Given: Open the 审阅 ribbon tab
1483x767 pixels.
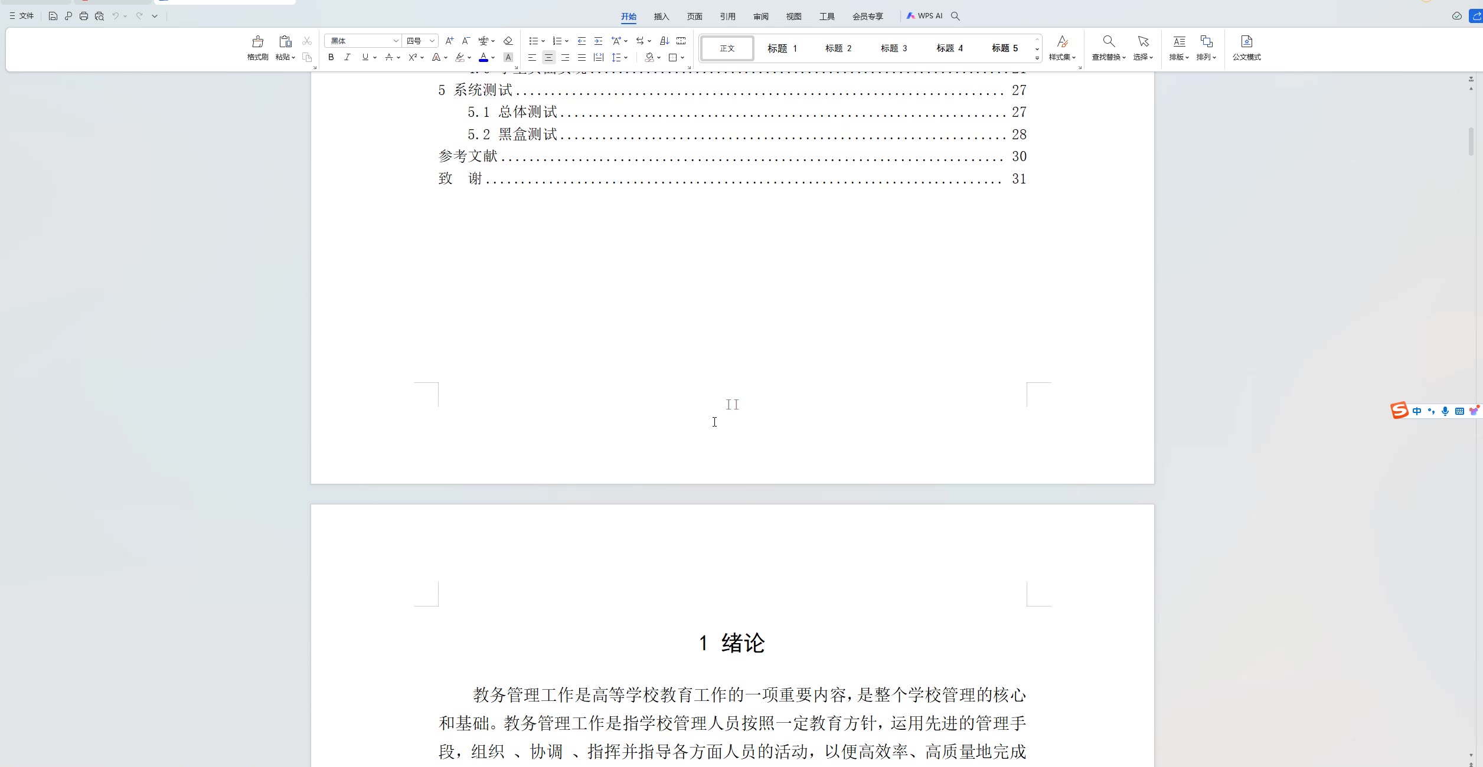Looking at the screenshot, I should click(760, 17).
